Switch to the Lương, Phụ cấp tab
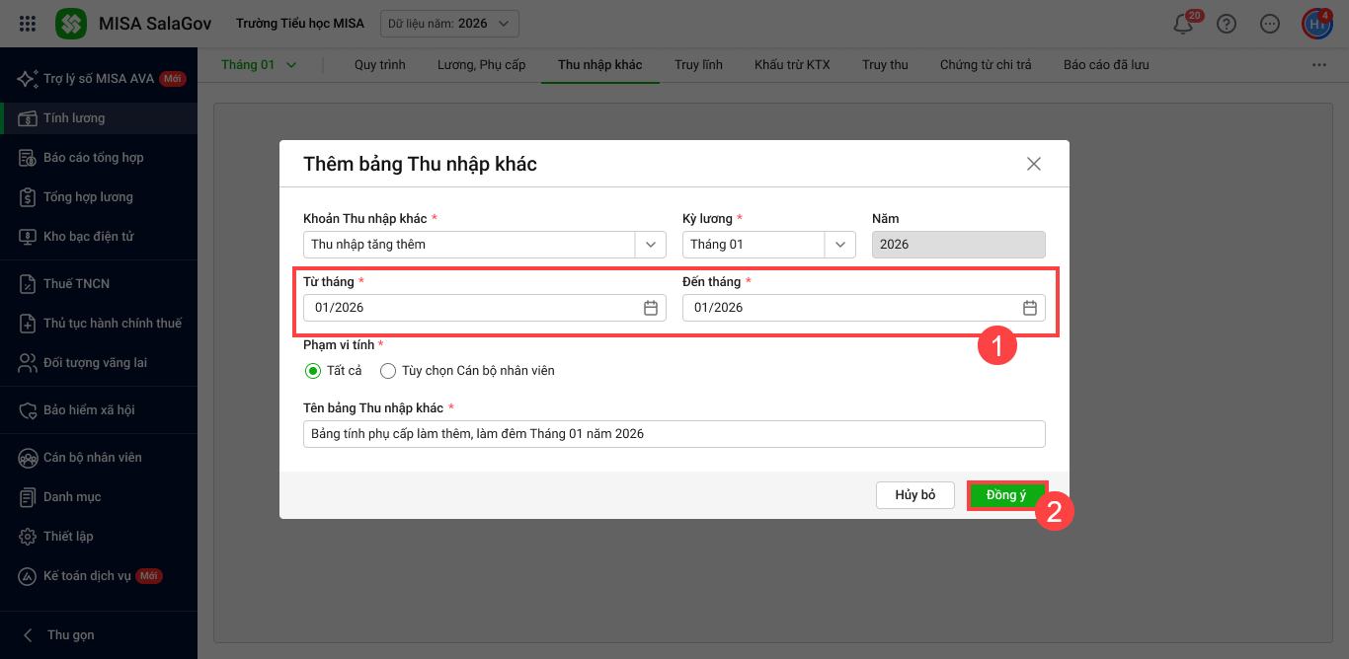The width and height of the screenshot is (1349, 659). click(481, 65)
